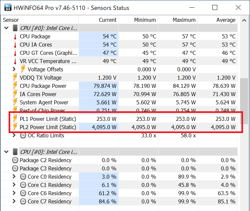The width and height of the screenshot is (250, 211).
Task: Collapse the first CPU [#0] sensor group
Action: click(6, 28)
